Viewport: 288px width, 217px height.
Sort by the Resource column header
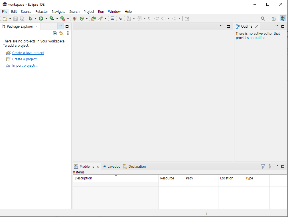pyautogui.click(x=171, y=178)
